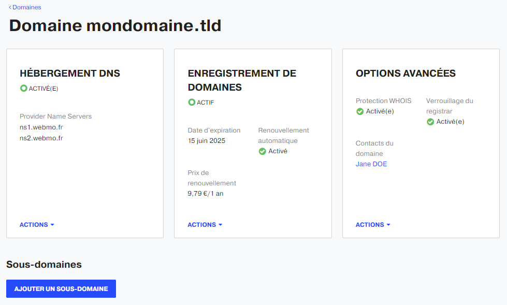Click the green ACTIF status circle icon
This screenshot has height=305, width=507.
192,102
